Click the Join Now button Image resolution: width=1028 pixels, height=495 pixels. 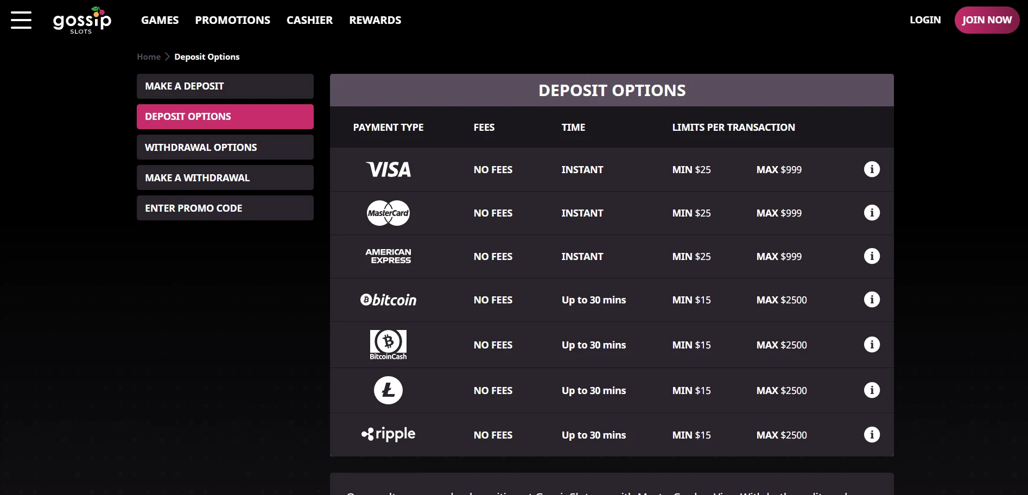click(x=987, y=20)
